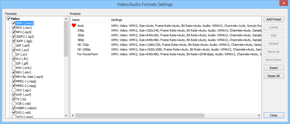Screen dimensions: 290x124
Task: Select the MPEG-1 (.mpg) format
Action: [26, 81]
